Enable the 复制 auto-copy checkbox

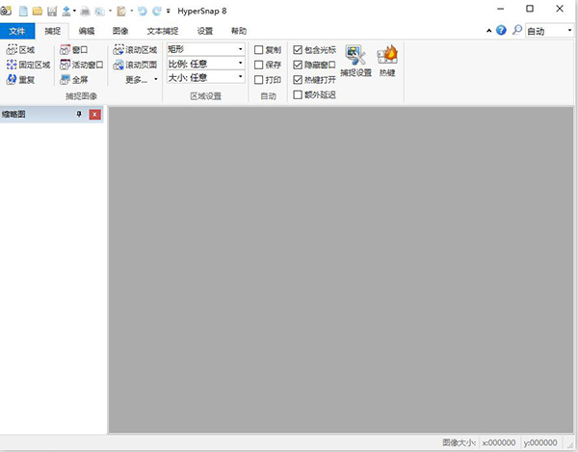coord(258,49)
